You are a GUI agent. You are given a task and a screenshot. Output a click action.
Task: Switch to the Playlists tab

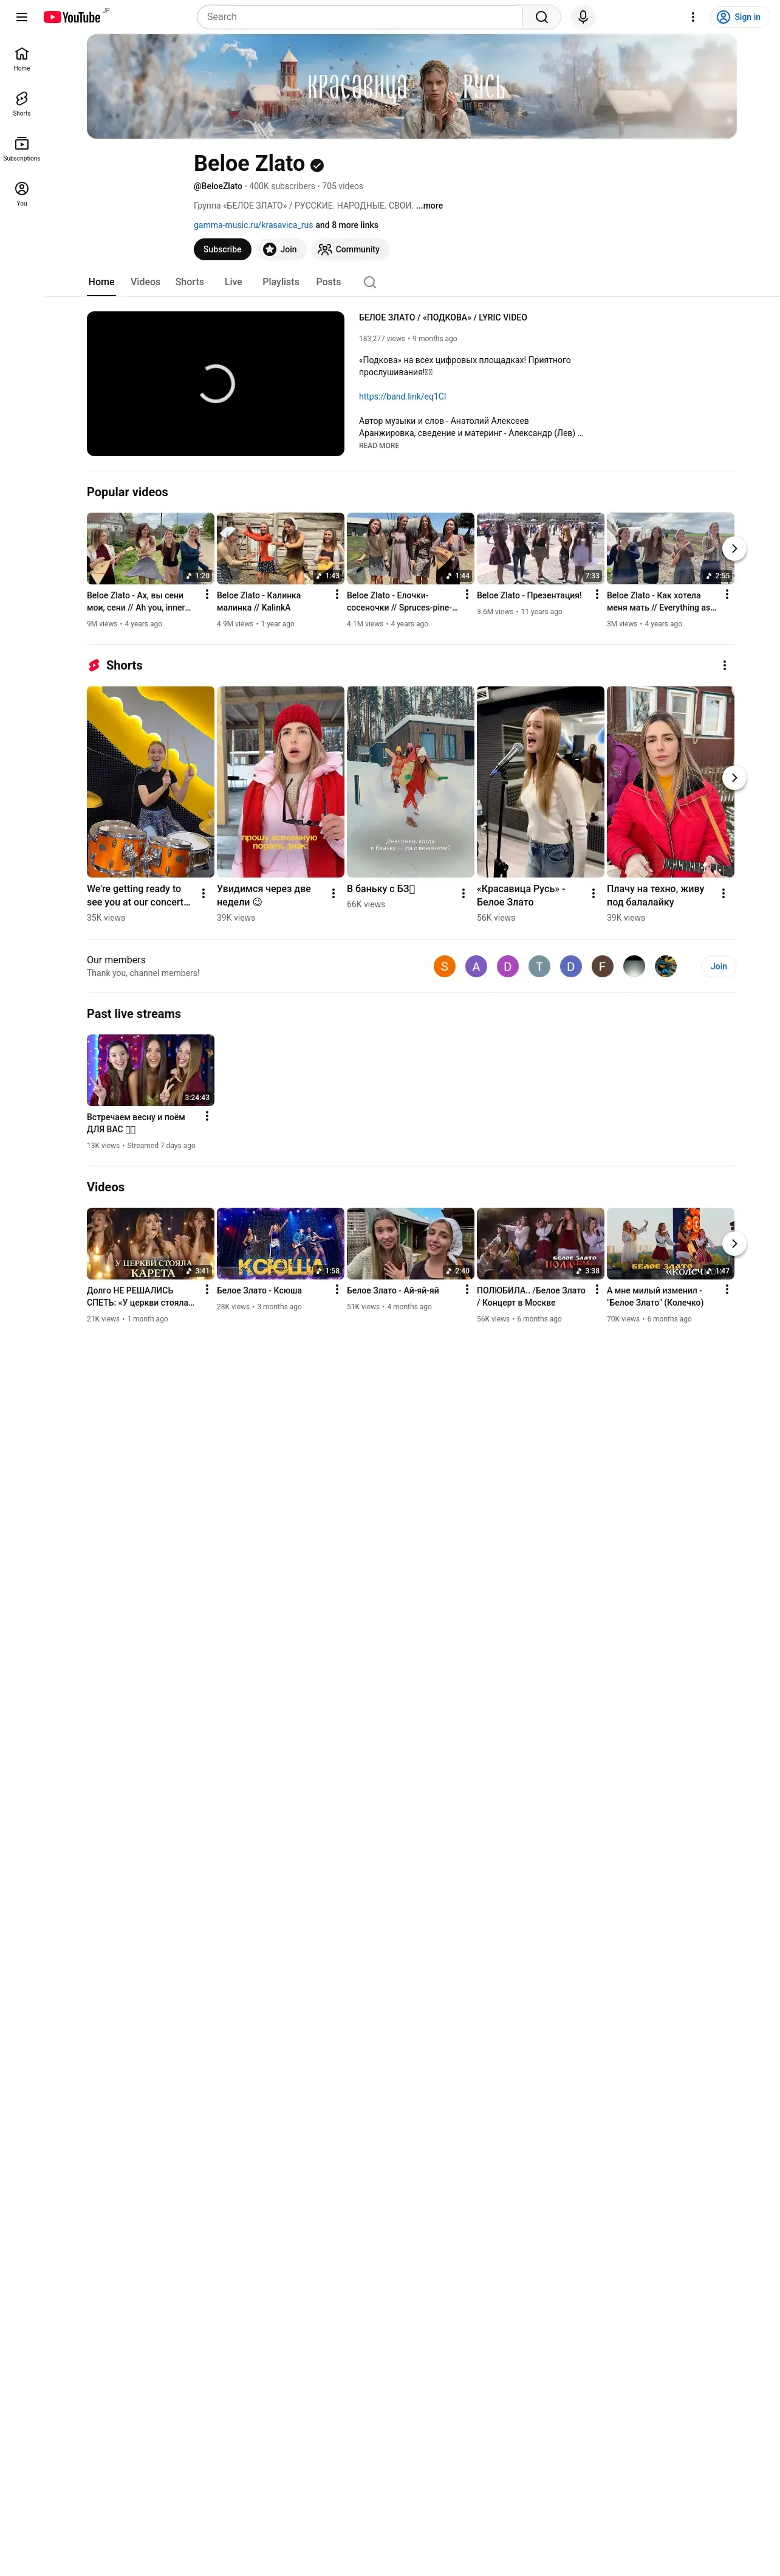[281, 282]
